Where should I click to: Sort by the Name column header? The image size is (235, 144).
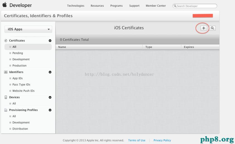pos(99,47)
